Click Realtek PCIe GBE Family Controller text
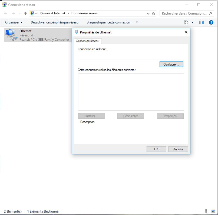This screenshot has height=215, width=218. coord(44,40)
